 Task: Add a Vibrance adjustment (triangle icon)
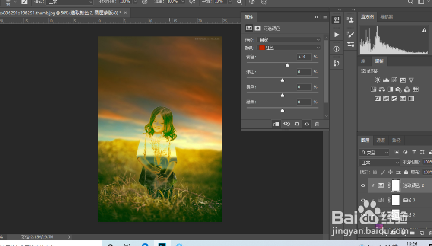click(x=411, y=80)
